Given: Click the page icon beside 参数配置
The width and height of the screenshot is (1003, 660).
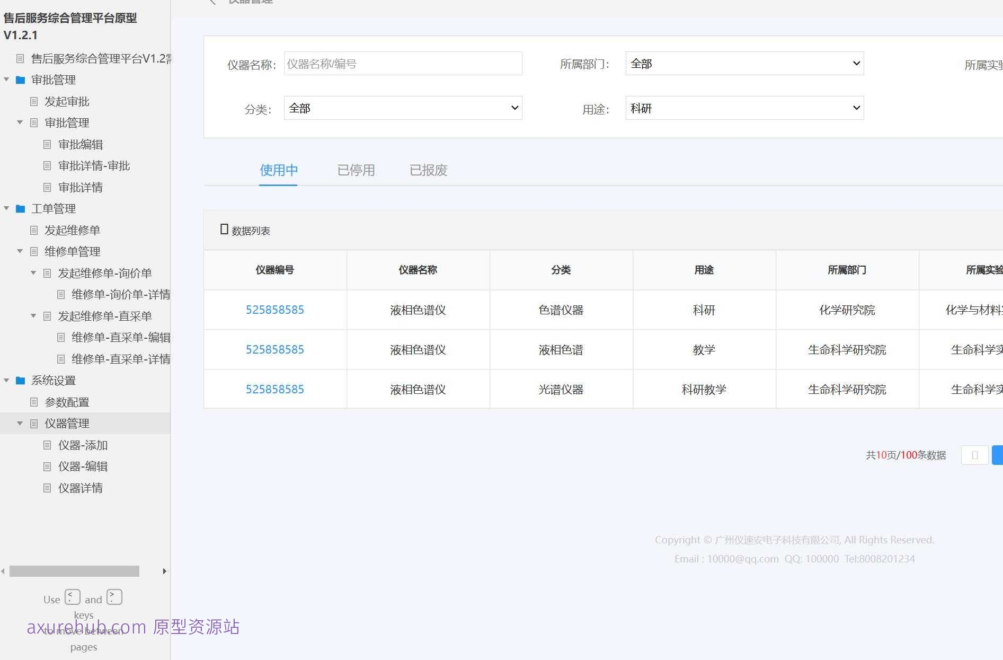Looking at the screenshot, I should pos(34,402).
